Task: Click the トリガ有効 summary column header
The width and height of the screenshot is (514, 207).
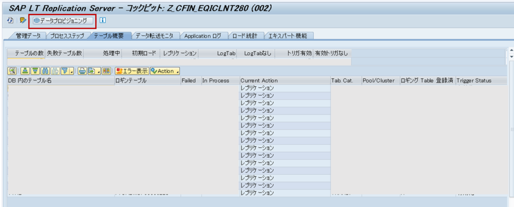Action: (x=294, y=53)
